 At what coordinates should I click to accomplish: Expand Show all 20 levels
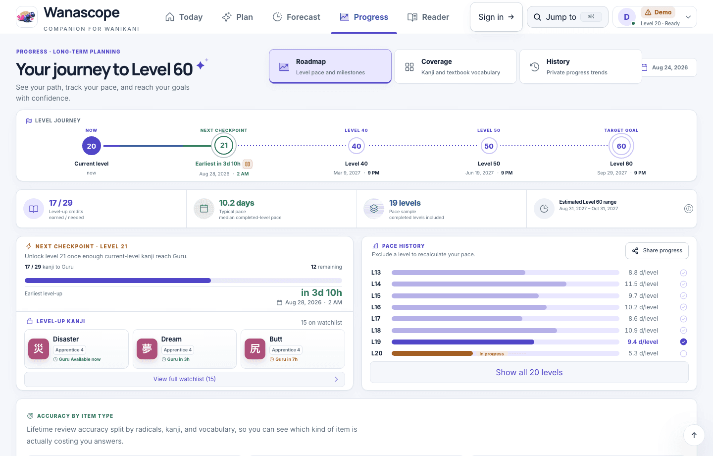(x=529, y=372)
